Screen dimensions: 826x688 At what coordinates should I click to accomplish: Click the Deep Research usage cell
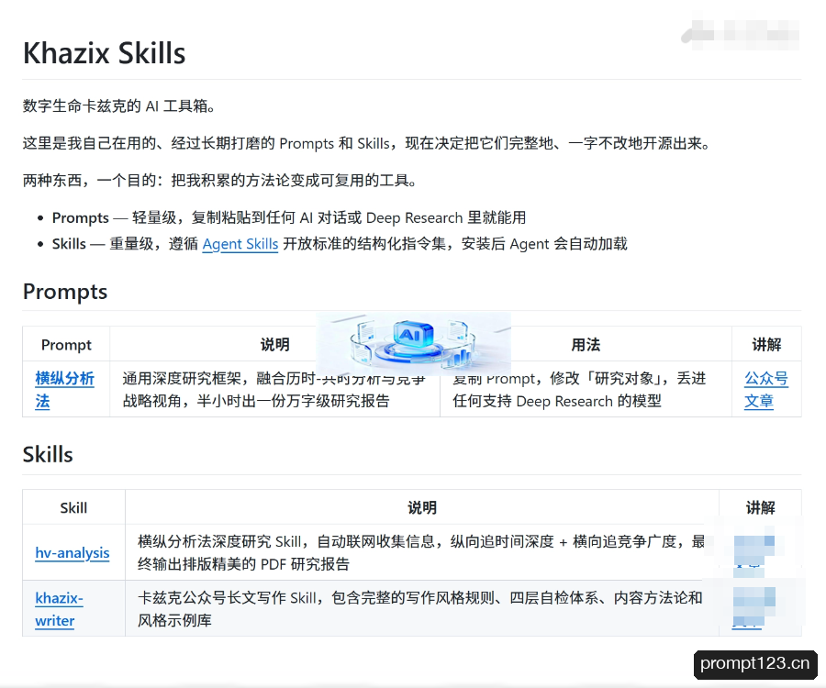point(586,390)
